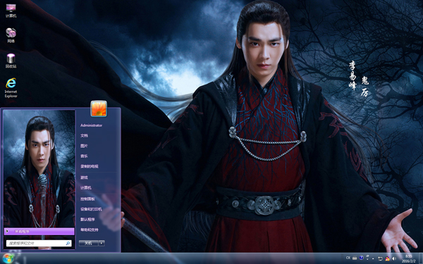Image resolution: width=423 pixels, height=264 pixels.
Task: Click the blue help globe tray icon
Action: [x=361, y=258]
